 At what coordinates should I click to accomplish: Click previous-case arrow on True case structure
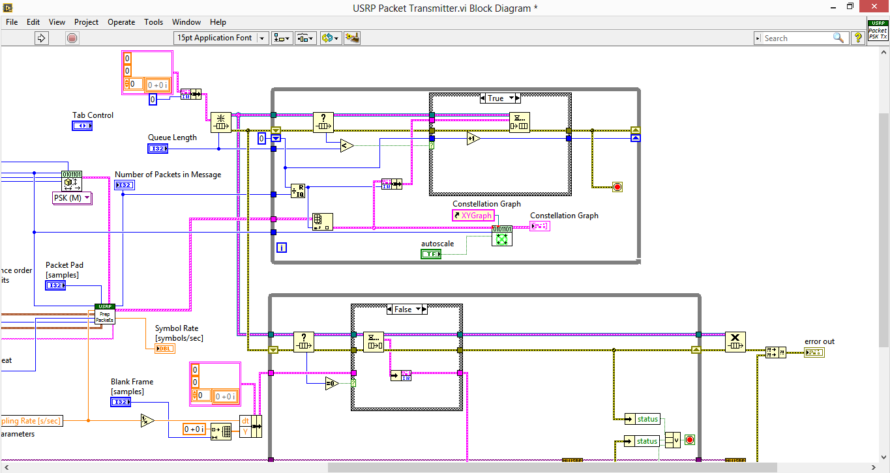[x=484, y=98]
